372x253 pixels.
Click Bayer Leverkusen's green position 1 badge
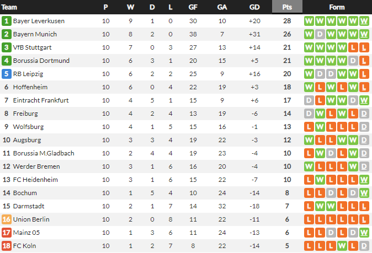[7, 21]
